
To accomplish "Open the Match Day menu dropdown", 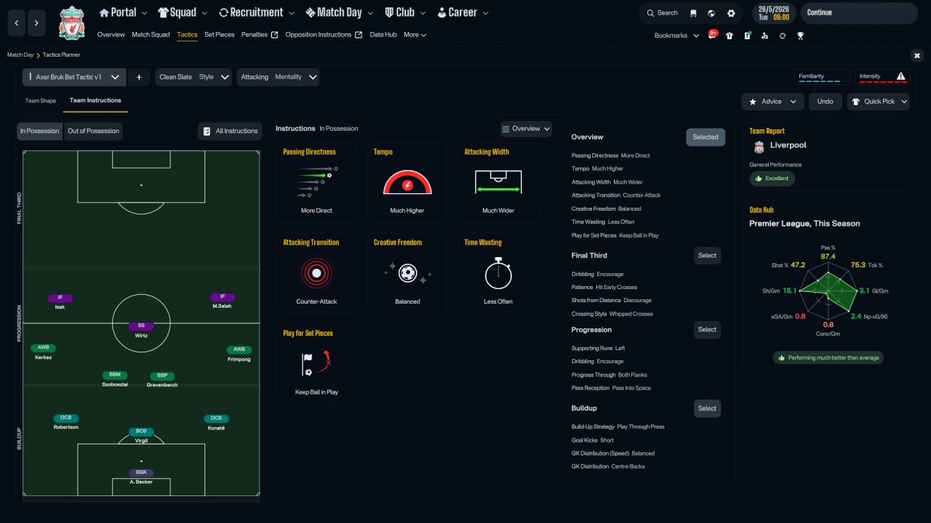I will click(x=340, y=12).
